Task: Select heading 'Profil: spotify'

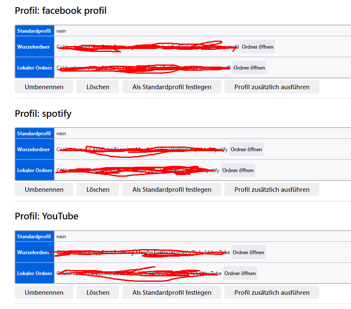Action: point(43,113)
